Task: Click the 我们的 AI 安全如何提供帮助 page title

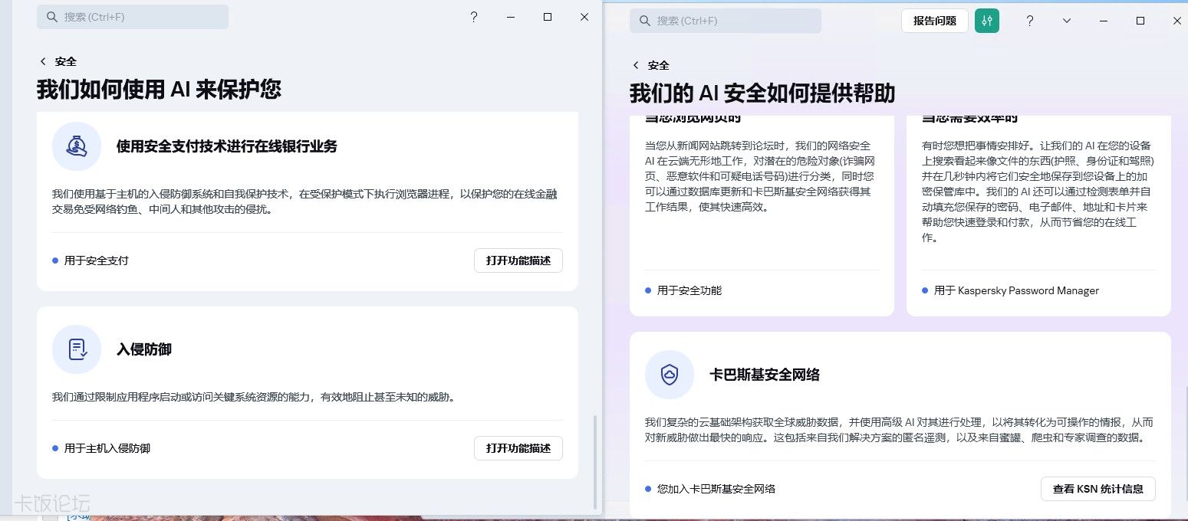Action: (x=762, y=93)
